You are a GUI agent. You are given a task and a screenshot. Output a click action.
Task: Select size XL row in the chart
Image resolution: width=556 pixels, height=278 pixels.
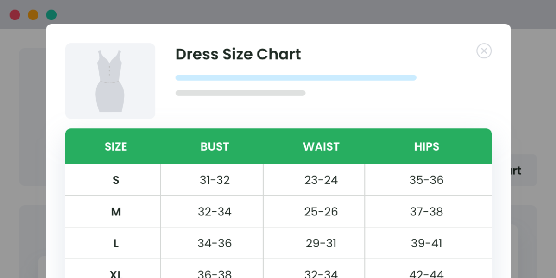coord(117,272)
